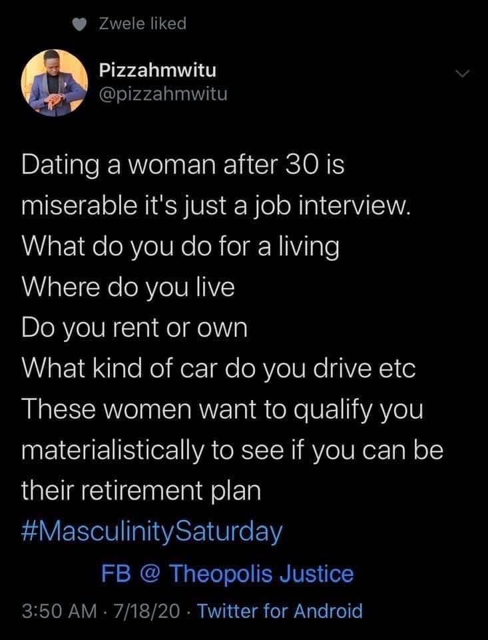This screenshot has width=488, height=640.
Task: Click the Pizzahmwitu display name
Action: point(158,71)
